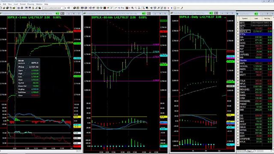This screenshot has width=274, height=154.
Task: Open the dropdown arrow beside the black toolbar icon
Action: tap(129, 8)
